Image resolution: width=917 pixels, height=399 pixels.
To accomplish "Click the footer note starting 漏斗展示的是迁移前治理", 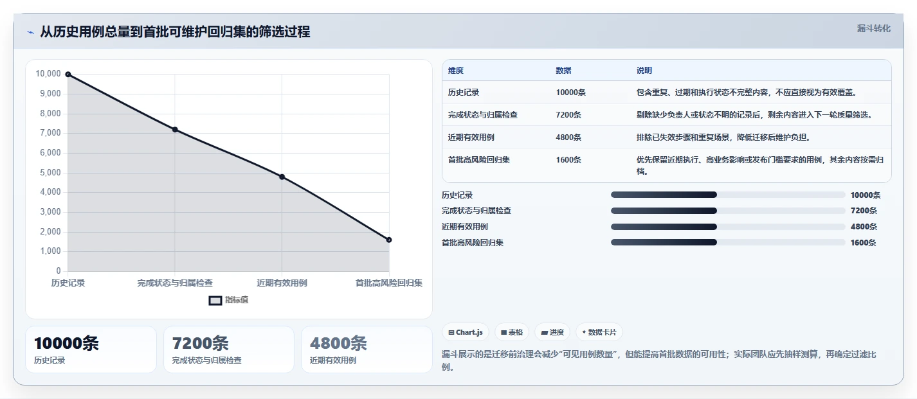I will [659, 360].
